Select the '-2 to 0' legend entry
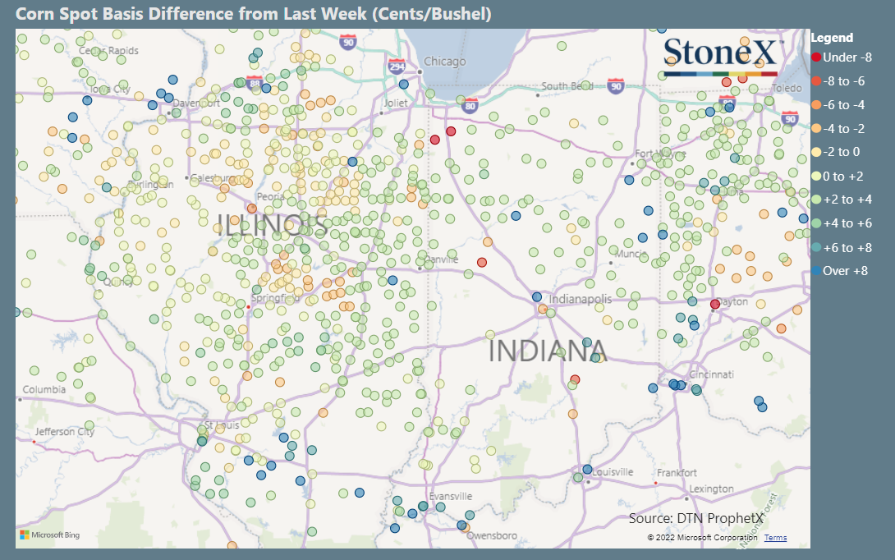The width and height of the screenshot is (895, 560). [x=836, y=152]
